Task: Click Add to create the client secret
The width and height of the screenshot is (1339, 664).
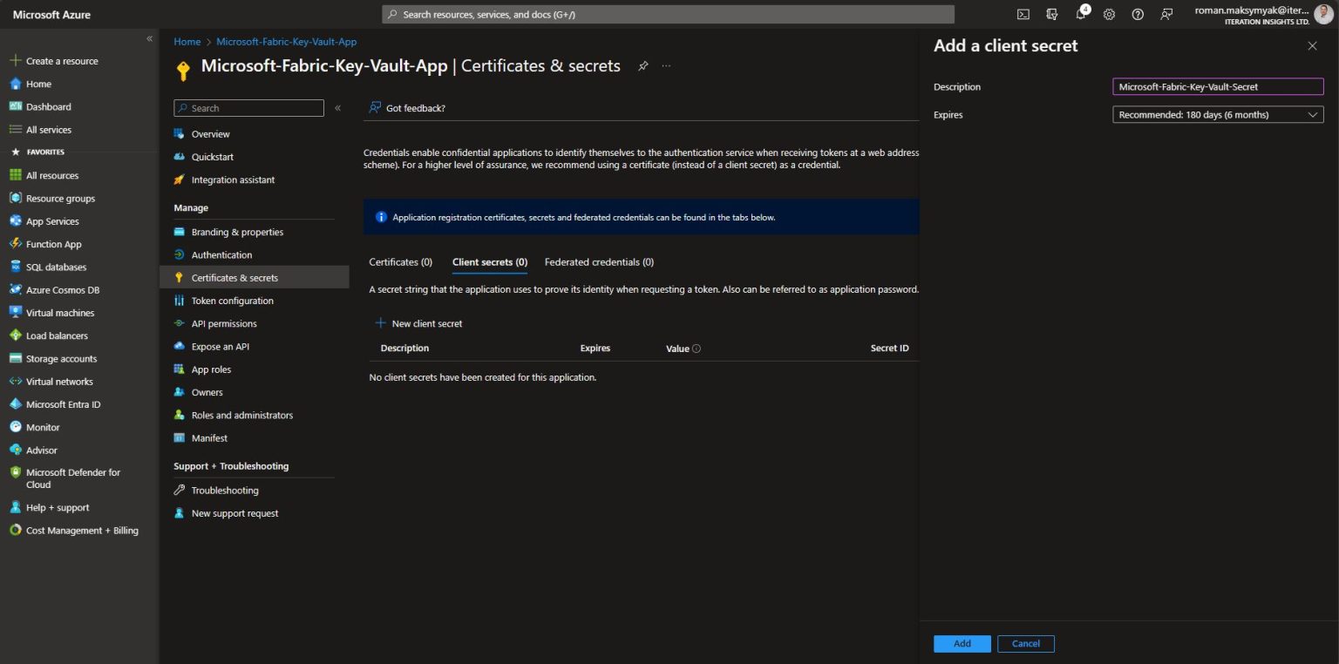Action: point(962,643)
